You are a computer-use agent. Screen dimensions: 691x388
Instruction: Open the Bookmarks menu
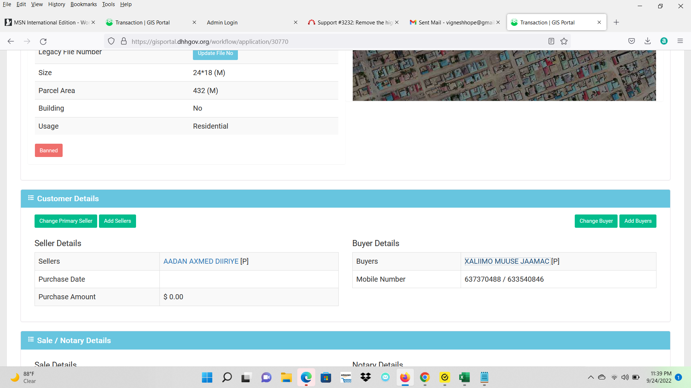(83, 4)
